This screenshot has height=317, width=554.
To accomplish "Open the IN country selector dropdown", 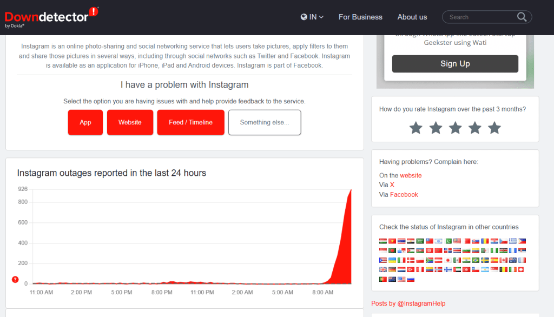I will pyautogui.click(x=312, y=17).
